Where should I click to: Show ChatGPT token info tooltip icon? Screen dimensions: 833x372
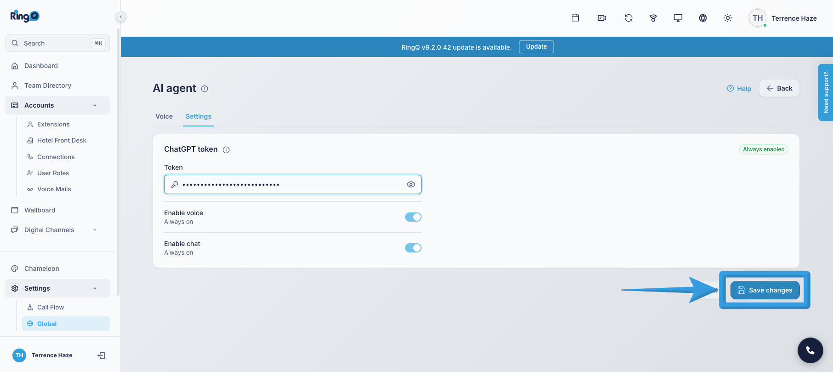point(226,149)
